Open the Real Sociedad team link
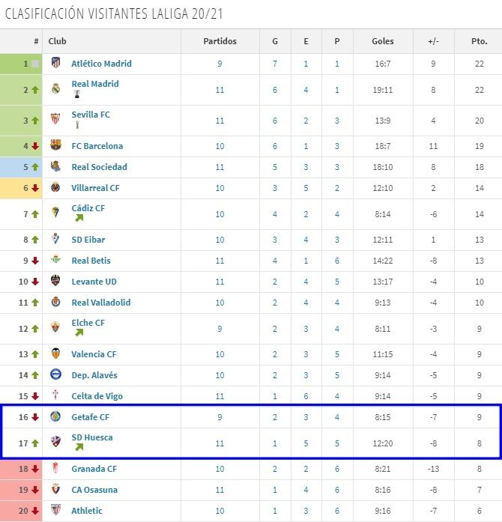 (99, 167)
